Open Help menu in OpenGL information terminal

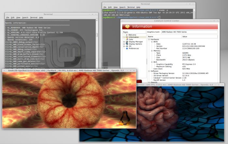point(41,18)
